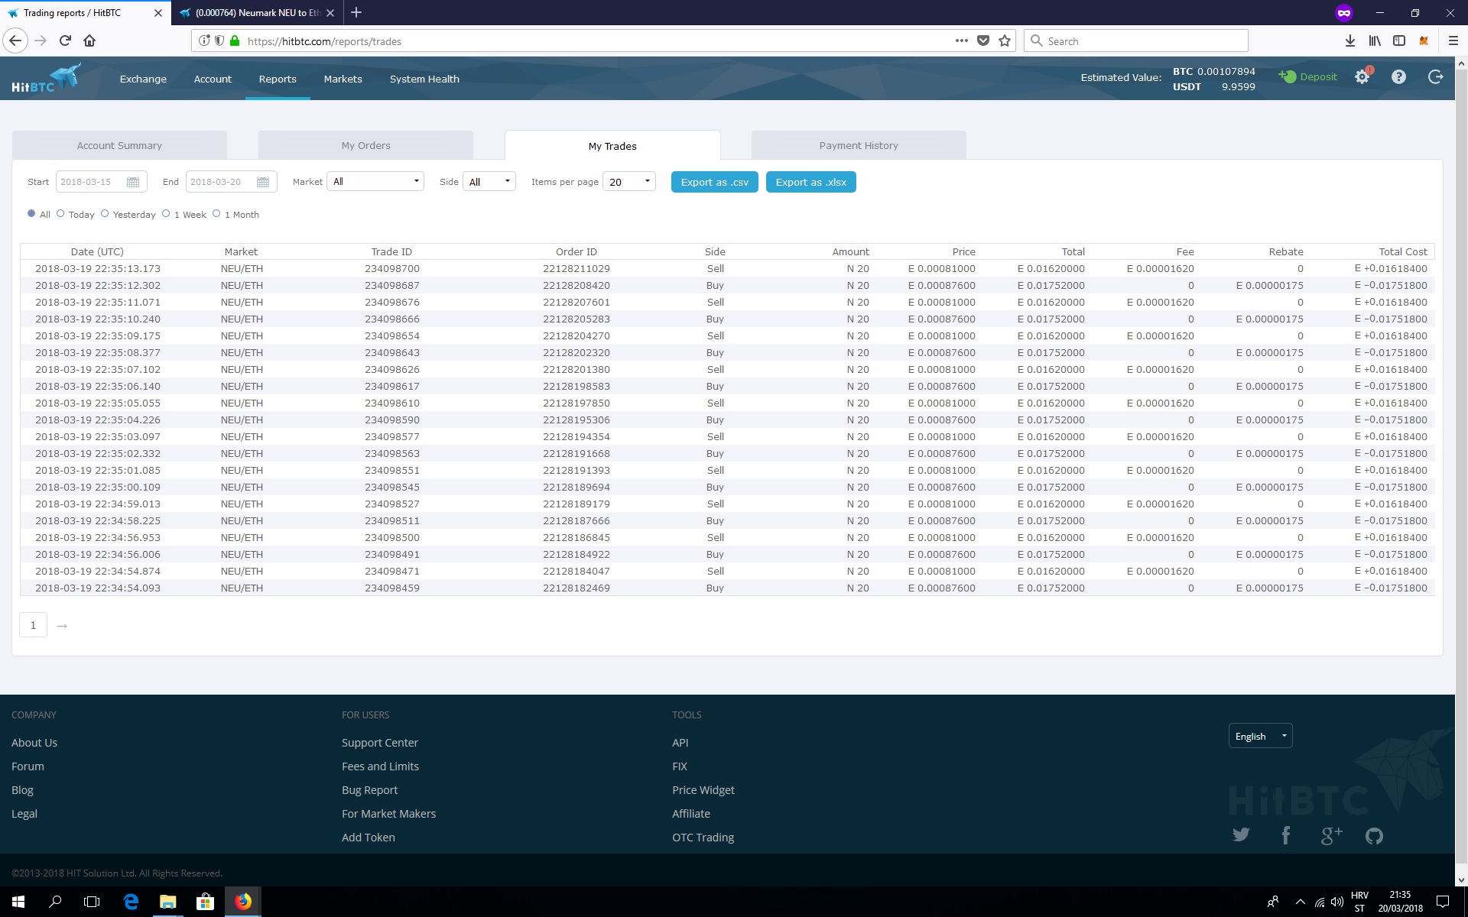Open the API tools link
The image size is (1468, 917).
coord(680,743)
